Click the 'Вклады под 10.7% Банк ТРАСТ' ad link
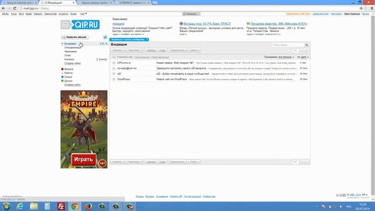375x211 pixels. [207, 23]
